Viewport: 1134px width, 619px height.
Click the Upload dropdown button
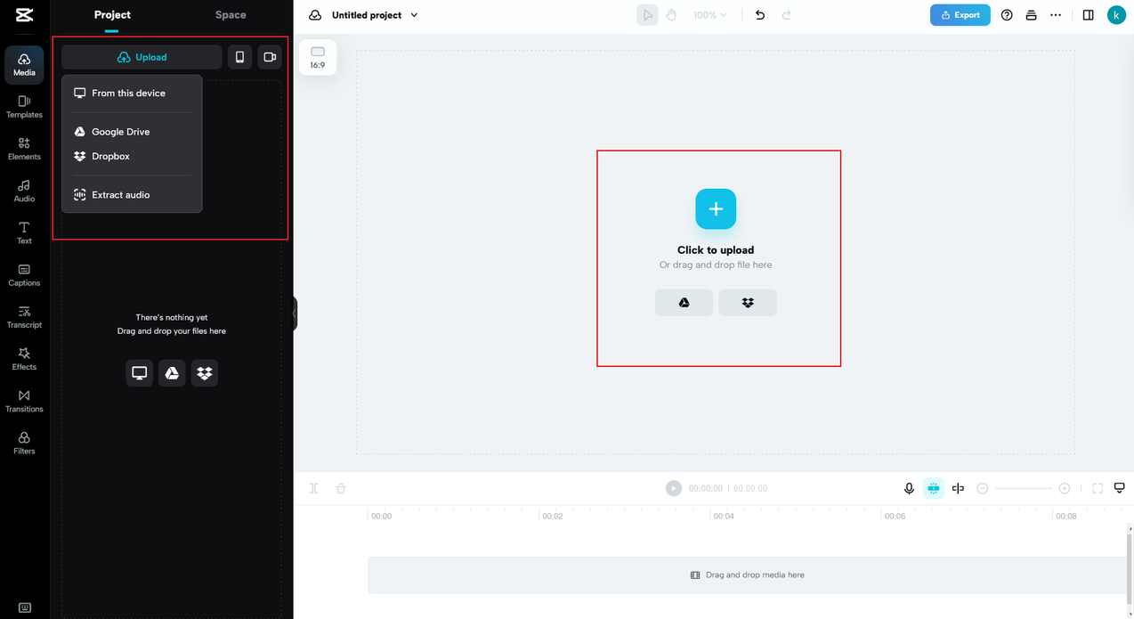coord(142,57)
